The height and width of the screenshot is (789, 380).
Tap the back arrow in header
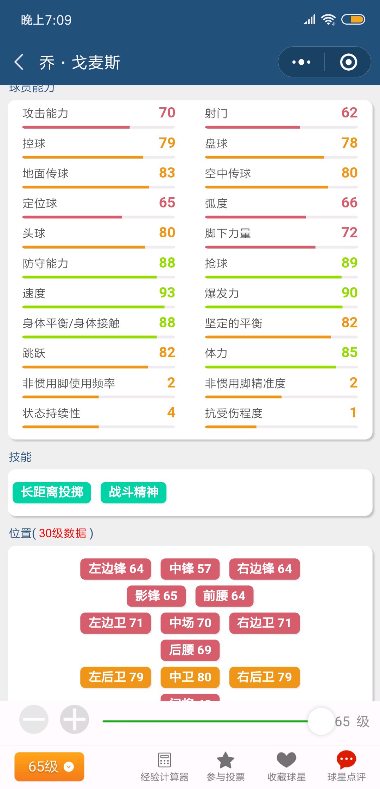(19, 62)
